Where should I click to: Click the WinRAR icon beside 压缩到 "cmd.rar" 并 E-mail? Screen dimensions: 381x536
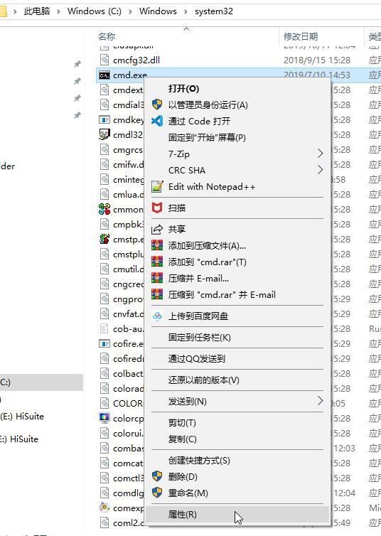157,294
